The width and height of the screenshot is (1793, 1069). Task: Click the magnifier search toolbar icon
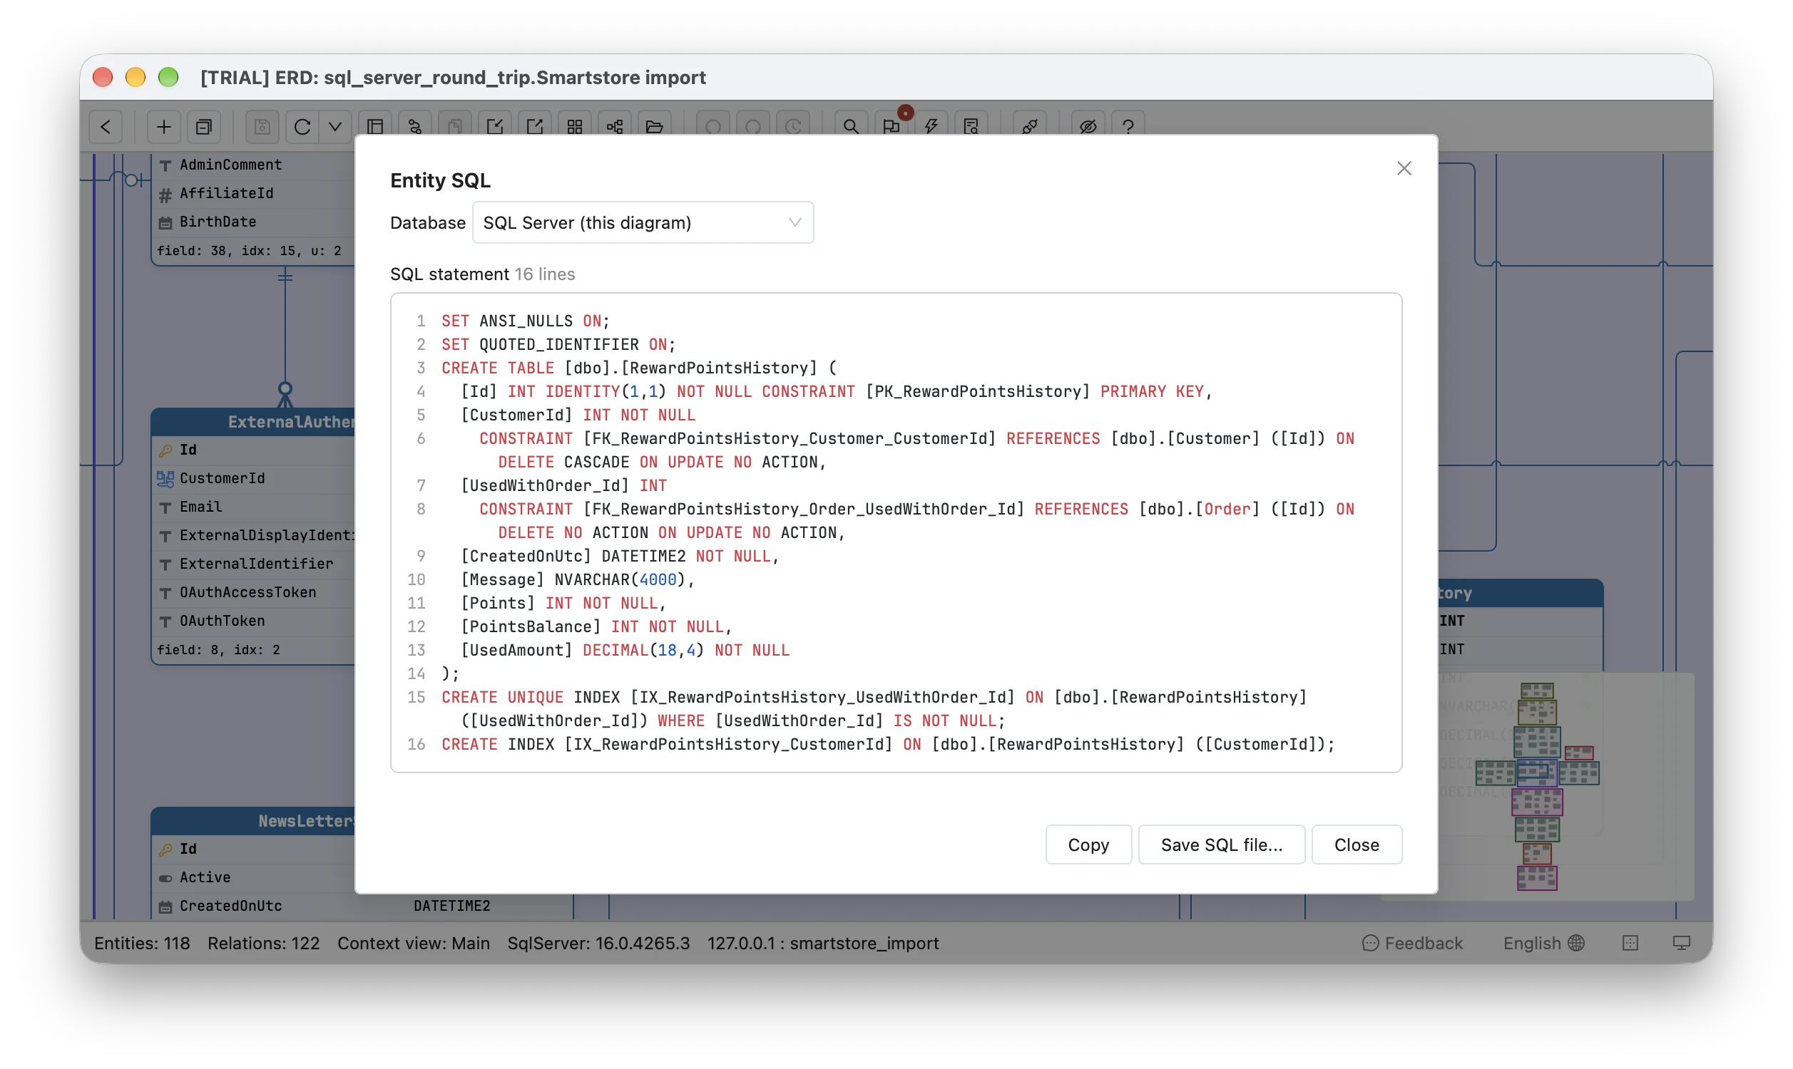[851, 127]
